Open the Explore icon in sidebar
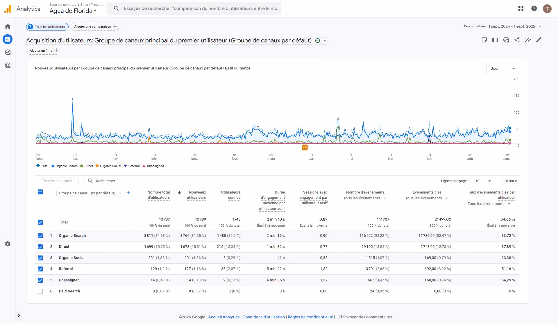Image resolution: width=558 pixels, height=324 pixels. pyautogui.click(x=8, y=52)
